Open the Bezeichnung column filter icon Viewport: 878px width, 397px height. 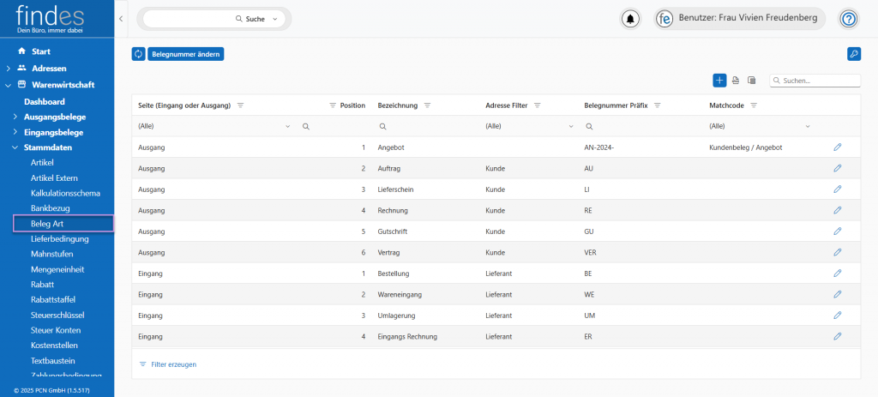coord(427,105)
